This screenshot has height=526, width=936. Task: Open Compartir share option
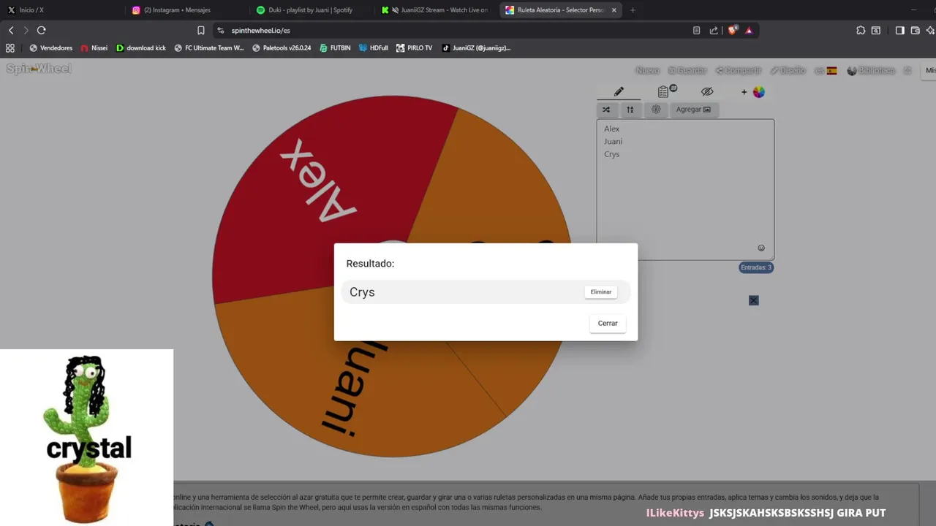(739, 70)
